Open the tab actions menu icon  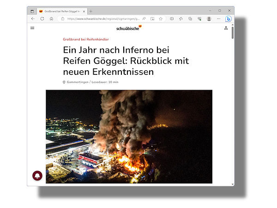point(32,11)
